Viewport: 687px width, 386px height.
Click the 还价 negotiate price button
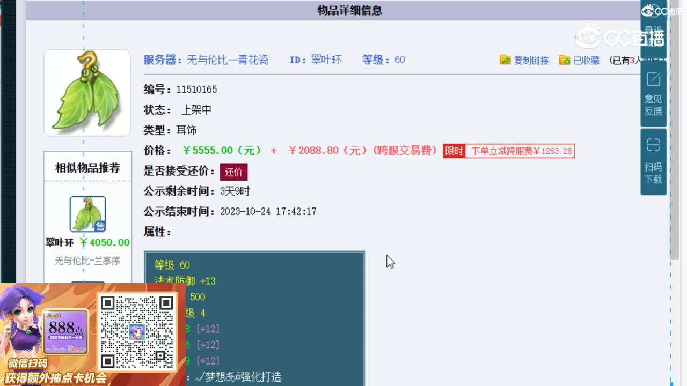click(x=233, y=173)
